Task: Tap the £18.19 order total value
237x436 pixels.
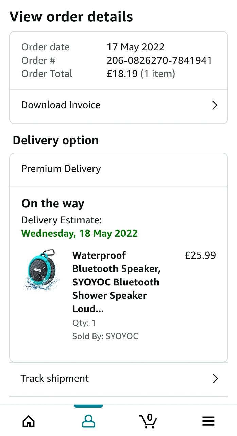Action: pyautogui.click(x=122, y=74)
